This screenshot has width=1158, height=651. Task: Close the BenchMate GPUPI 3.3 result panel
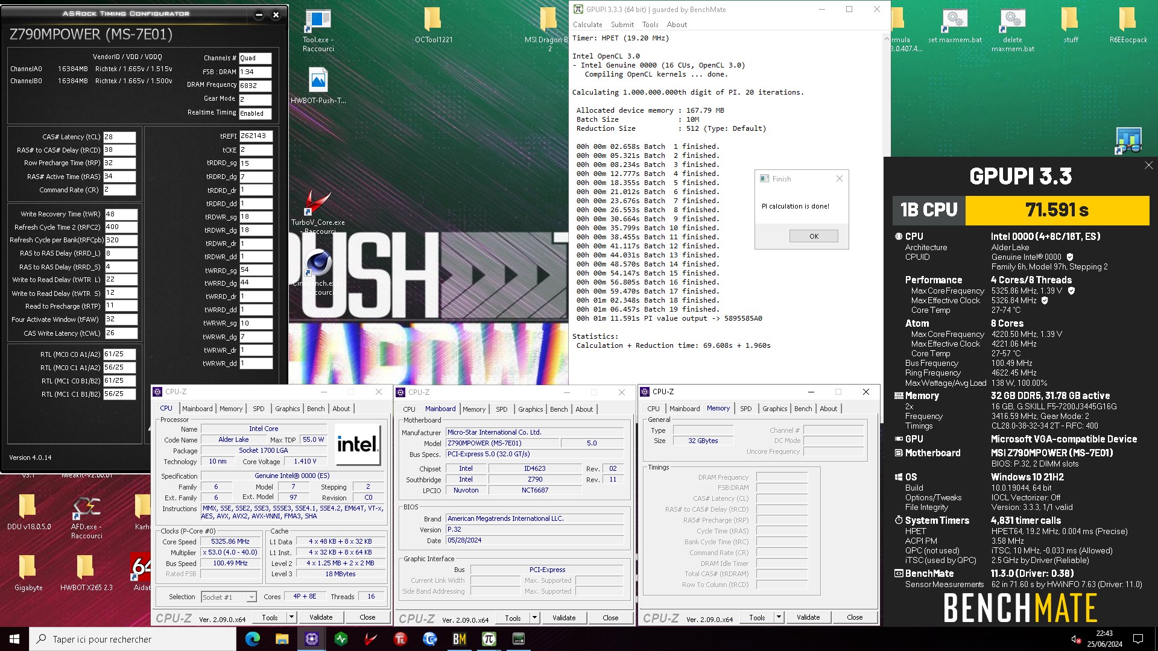[1148, 165]
